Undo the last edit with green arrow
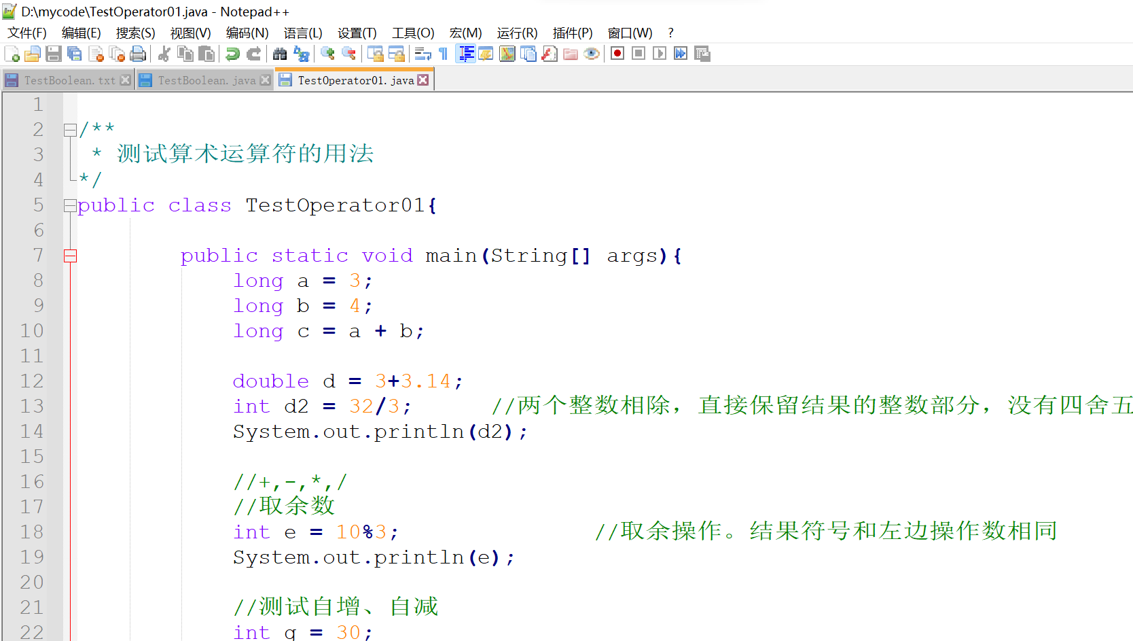1133x641 pixels. pos(232,54)
